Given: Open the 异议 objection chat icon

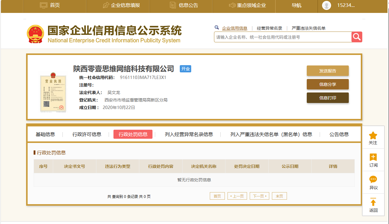Looking at the screenshot, I should (373, 180).
